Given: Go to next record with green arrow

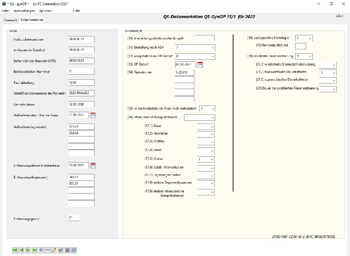Looking at the screenshot, I should tap(28, 250).
